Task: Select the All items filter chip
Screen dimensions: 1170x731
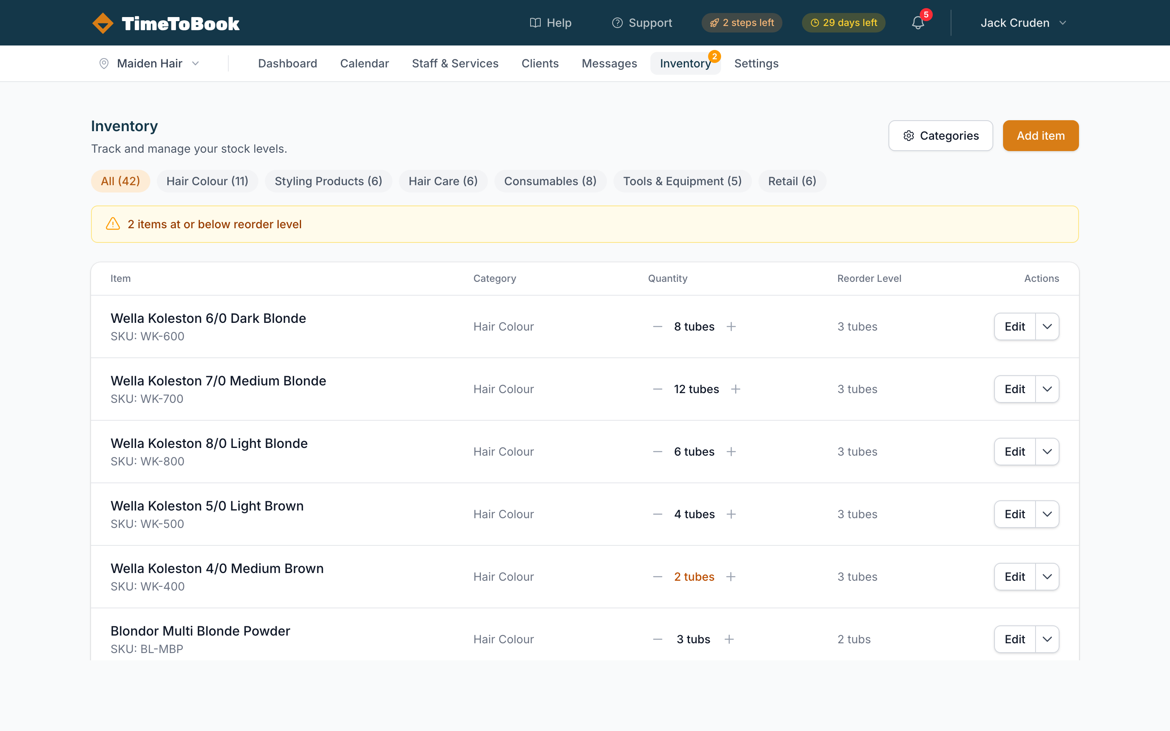Action: click(x=120, y=181)
